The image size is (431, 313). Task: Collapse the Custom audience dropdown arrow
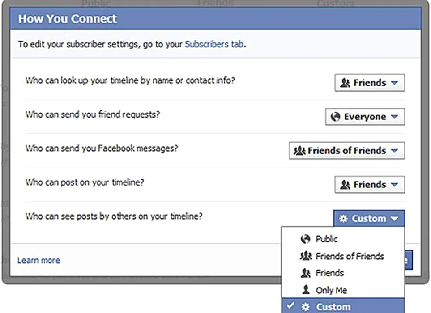tap(394, 219)
